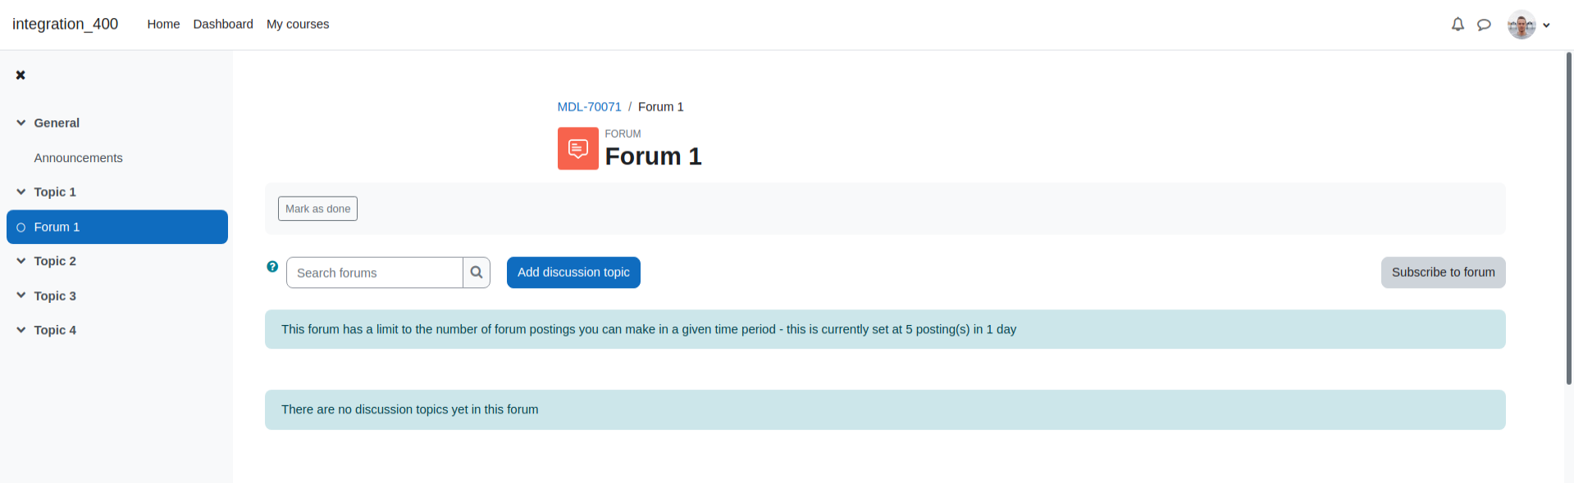Click the 'no discussion topics yet' notice
1574x483 pixels.
(885, 409)
